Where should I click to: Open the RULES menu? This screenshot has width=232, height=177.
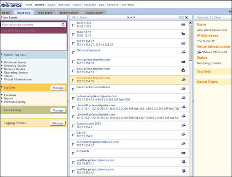coord(51,5)
